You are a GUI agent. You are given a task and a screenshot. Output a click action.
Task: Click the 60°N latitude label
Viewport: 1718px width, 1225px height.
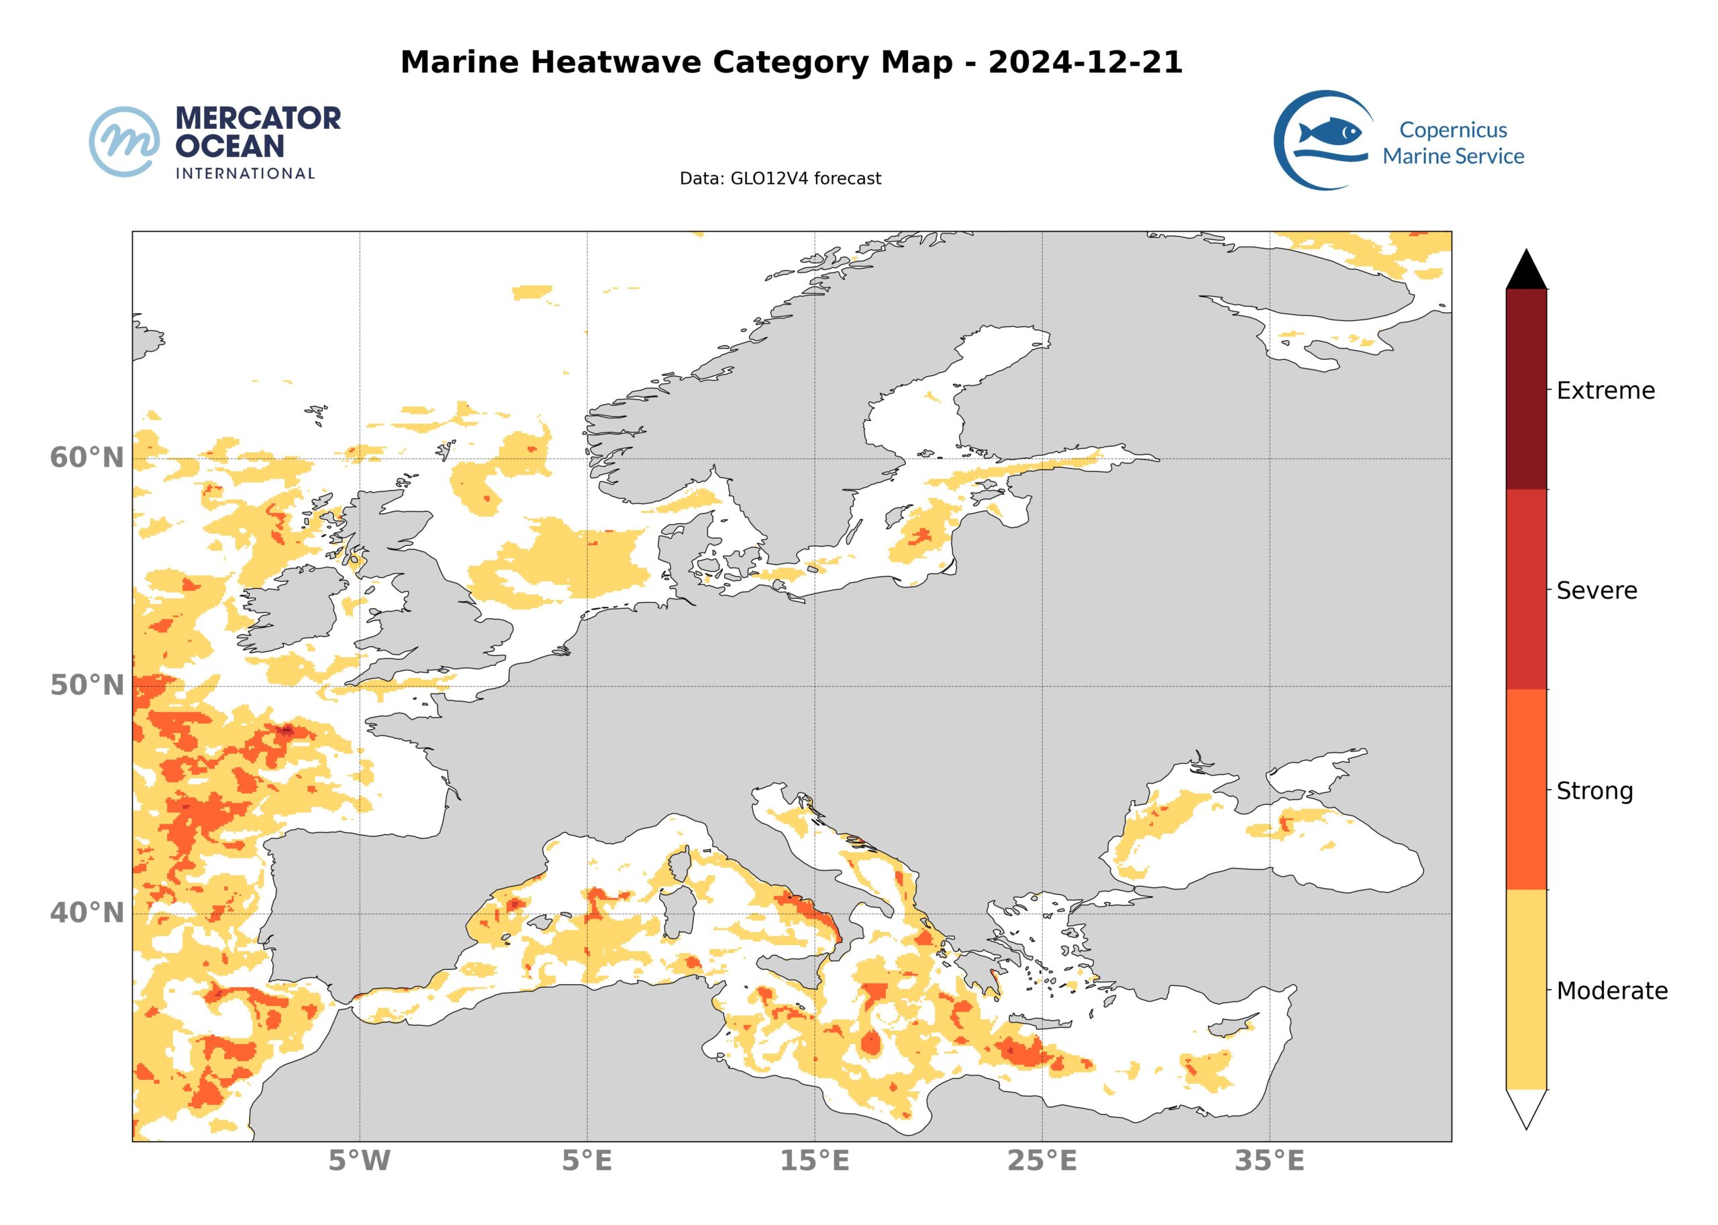tap(87, 458)
